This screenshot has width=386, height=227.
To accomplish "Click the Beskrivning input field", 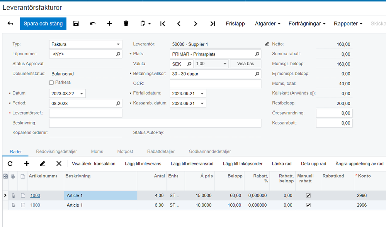I will pos(155,123).
